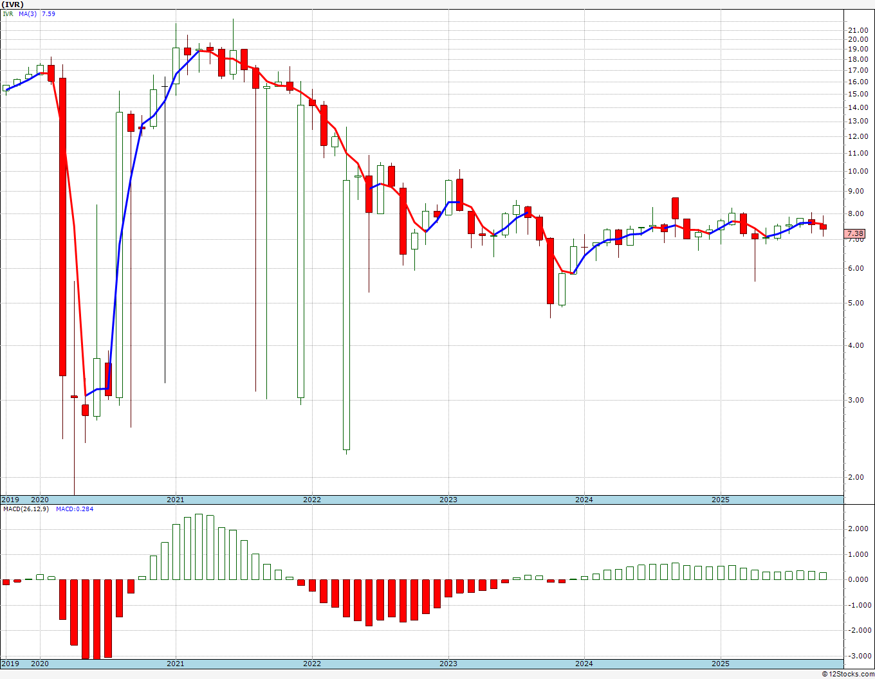The width and height of the screenshot is (875, 679).
Task: Select 2023 on the MACD panel time axis
Action: (448, 664)
